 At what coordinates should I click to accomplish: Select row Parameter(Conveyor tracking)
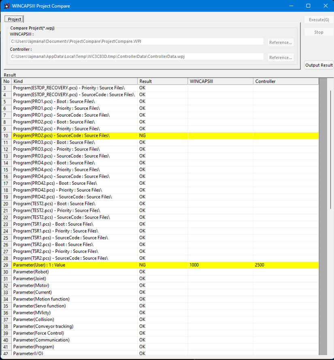point(160,326)
